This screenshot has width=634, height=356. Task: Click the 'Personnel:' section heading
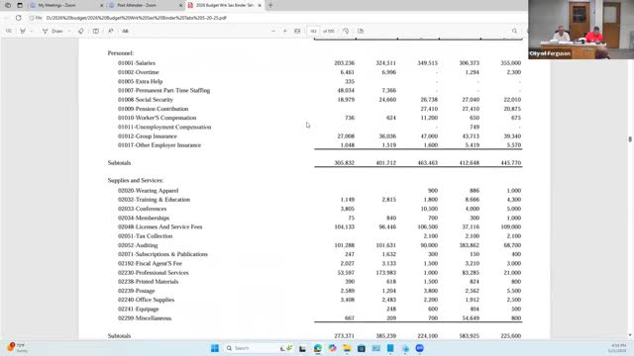tap(121, 52)
